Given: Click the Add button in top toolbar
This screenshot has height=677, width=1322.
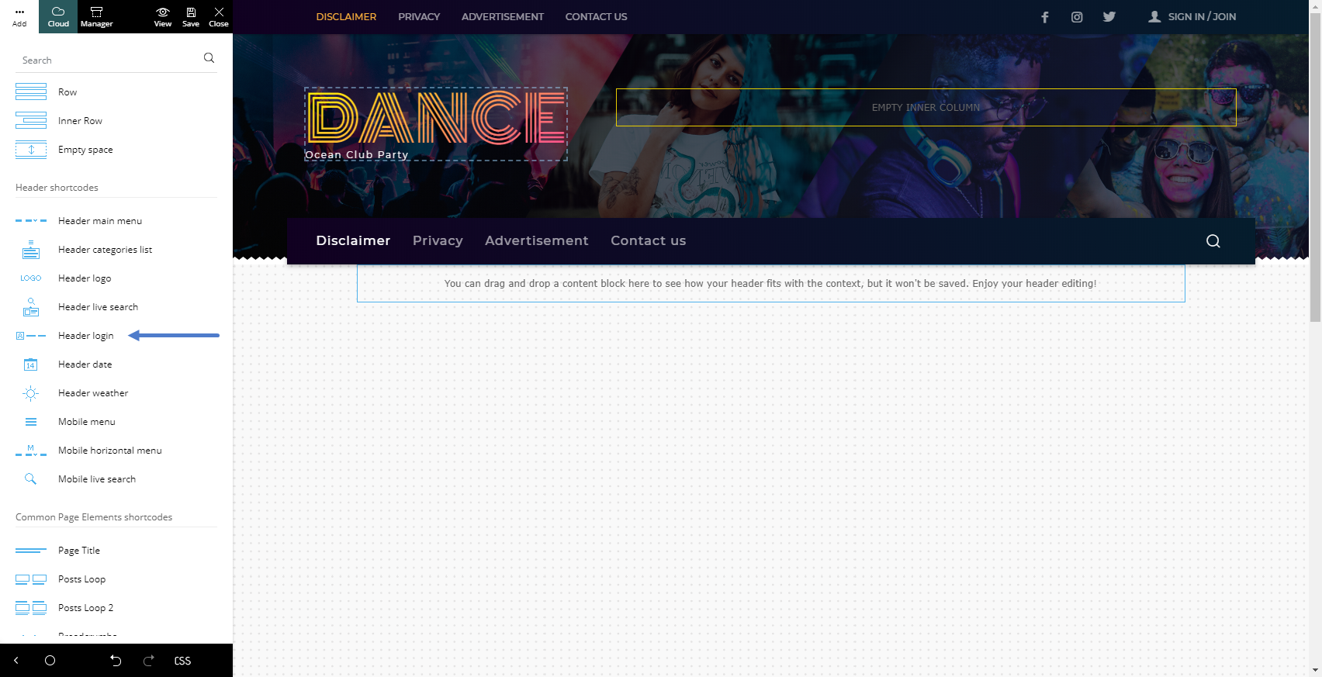Looking at the screenshot, I should pos(19,16).
